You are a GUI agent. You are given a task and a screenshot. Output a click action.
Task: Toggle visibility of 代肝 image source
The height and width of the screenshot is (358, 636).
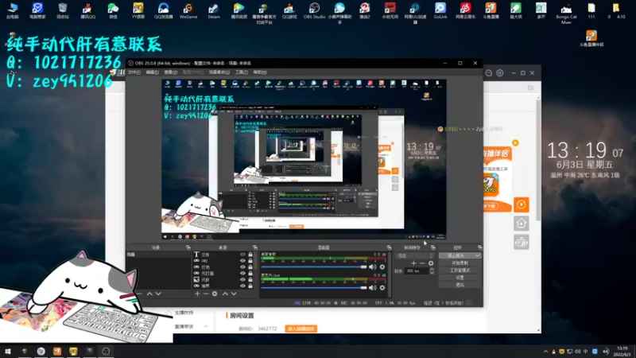point(242,280)
